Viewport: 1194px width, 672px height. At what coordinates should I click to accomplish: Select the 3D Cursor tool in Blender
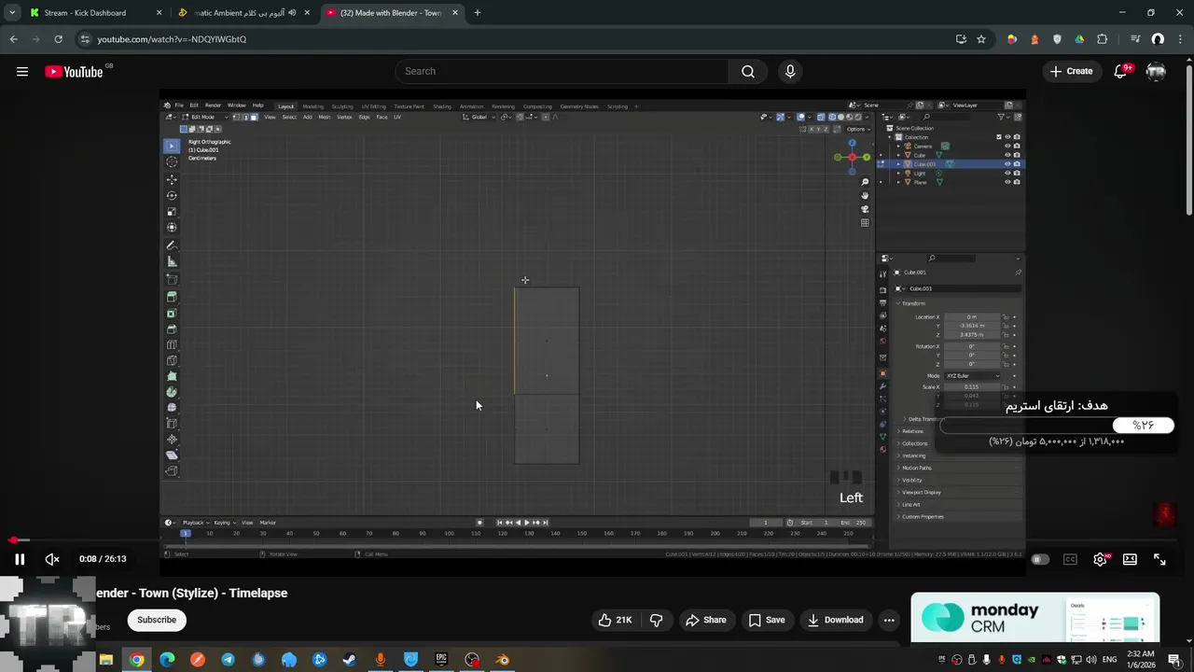click(172, 161)
